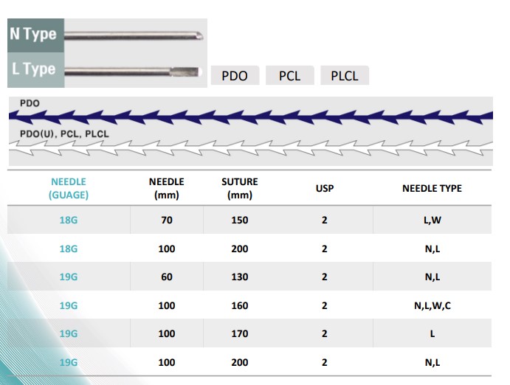Image resolution: width=510 pixels, height=385 pixels.
Task: Select the SUTURE (mm) column header
Action: pyautogui.click(x=240, y=188)
